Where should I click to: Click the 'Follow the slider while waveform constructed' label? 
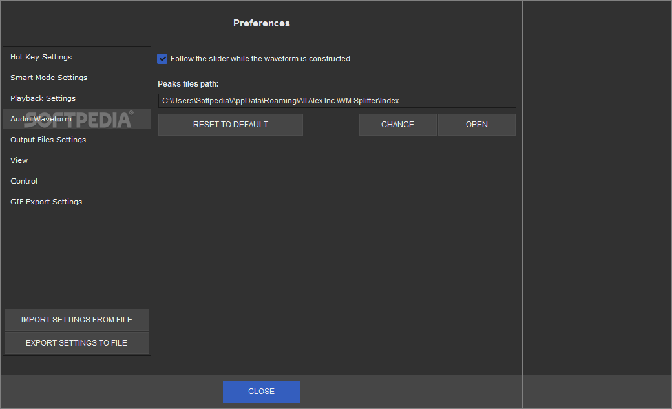(x=260, y=59)
